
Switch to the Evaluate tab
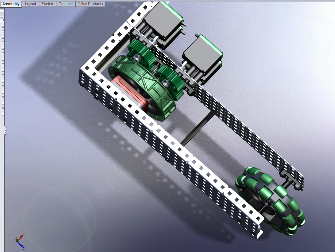(65, 4)
